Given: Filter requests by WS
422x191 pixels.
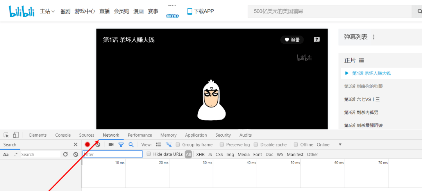Looking at the screenshot, I should [x=280, y=154].
